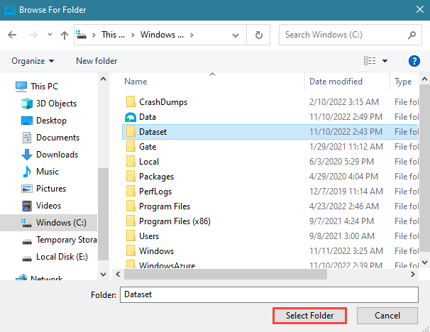
Task: Open the Help question mark icon
Action: [x=415, y=61]
